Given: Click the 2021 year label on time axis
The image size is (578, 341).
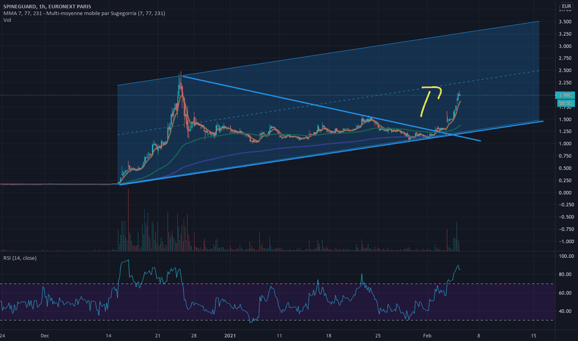Looking at the screenshot, I should (230, 336).
